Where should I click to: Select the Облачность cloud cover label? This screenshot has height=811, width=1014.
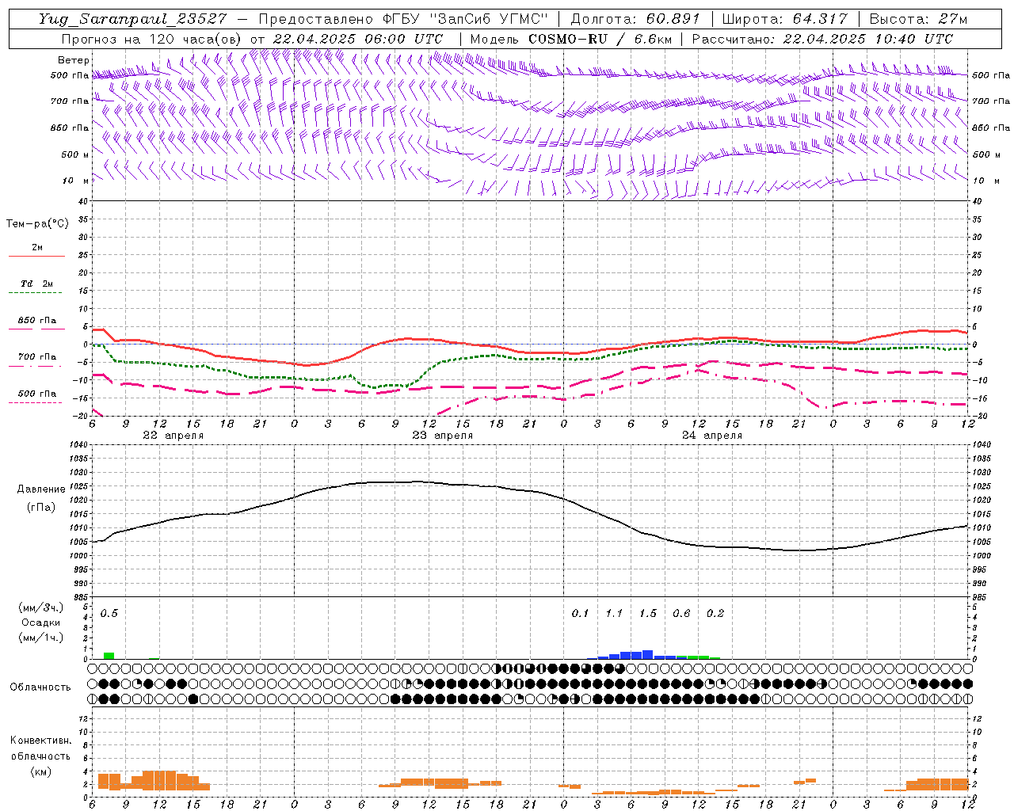[x=40, y=687]
